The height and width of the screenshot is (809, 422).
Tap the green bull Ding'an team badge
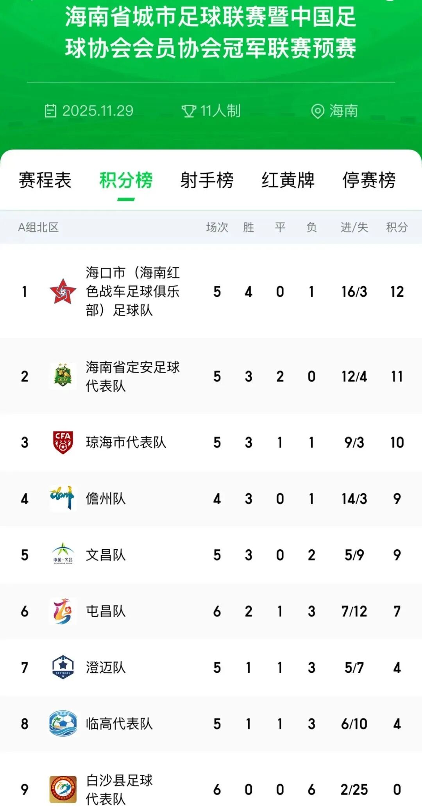click(x=63, y=376)
